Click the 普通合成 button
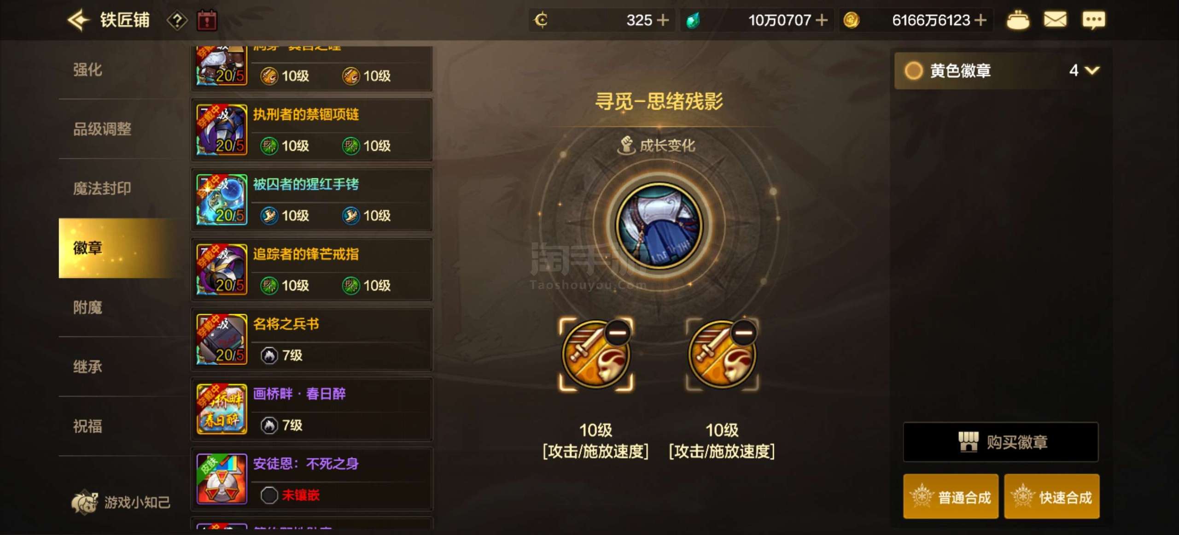 coord(951,496)
